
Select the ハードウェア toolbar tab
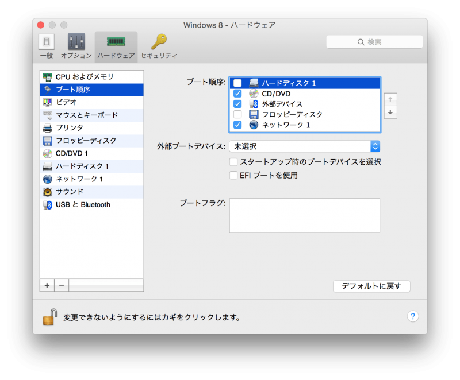tap(116, 46)
